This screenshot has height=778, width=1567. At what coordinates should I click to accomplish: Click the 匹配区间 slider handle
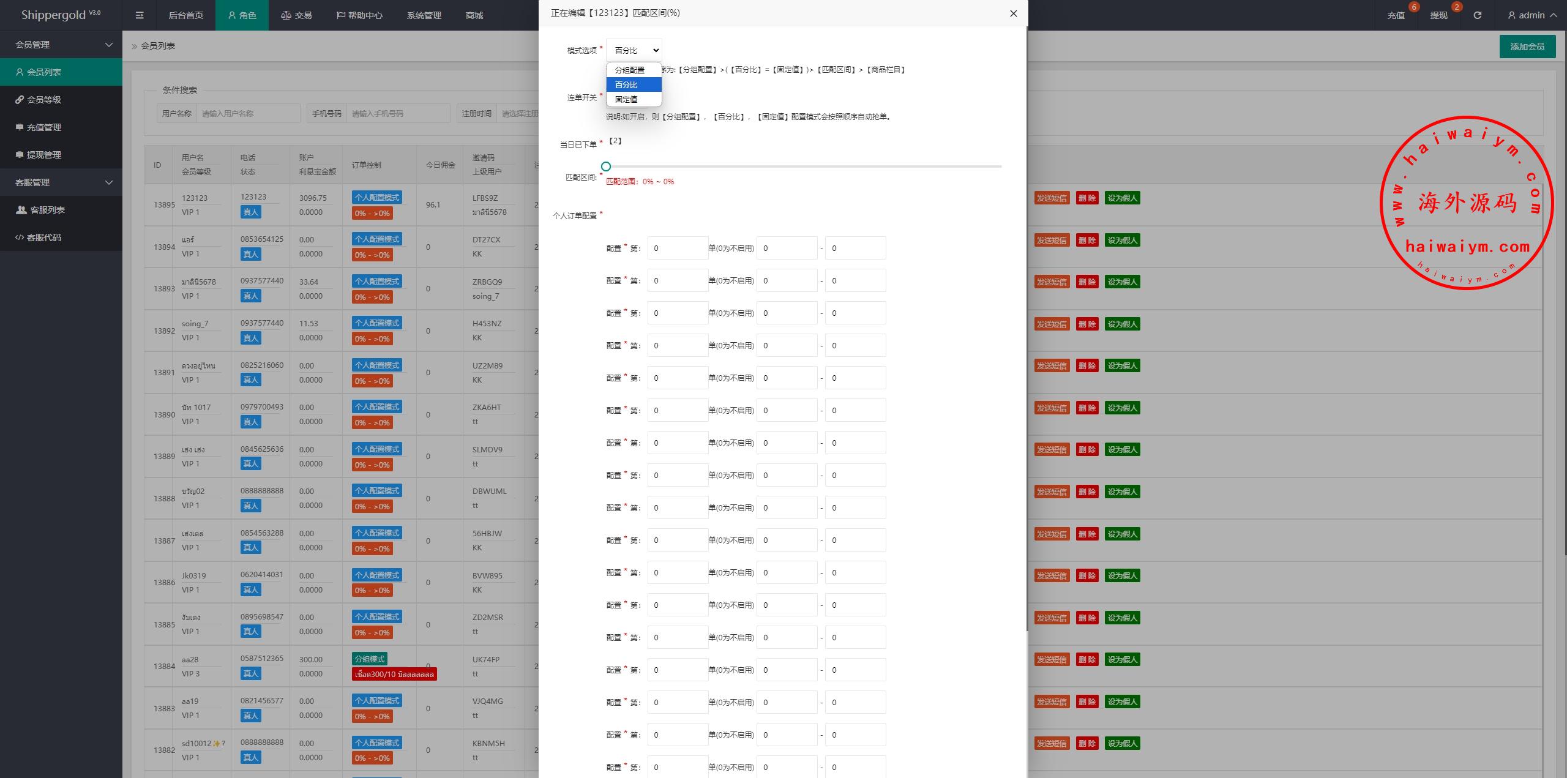coord(606,166)
